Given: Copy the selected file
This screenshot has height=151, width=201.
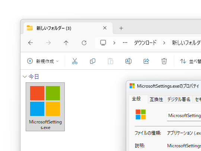Looking at the screenshot, I should pos(93,61).
